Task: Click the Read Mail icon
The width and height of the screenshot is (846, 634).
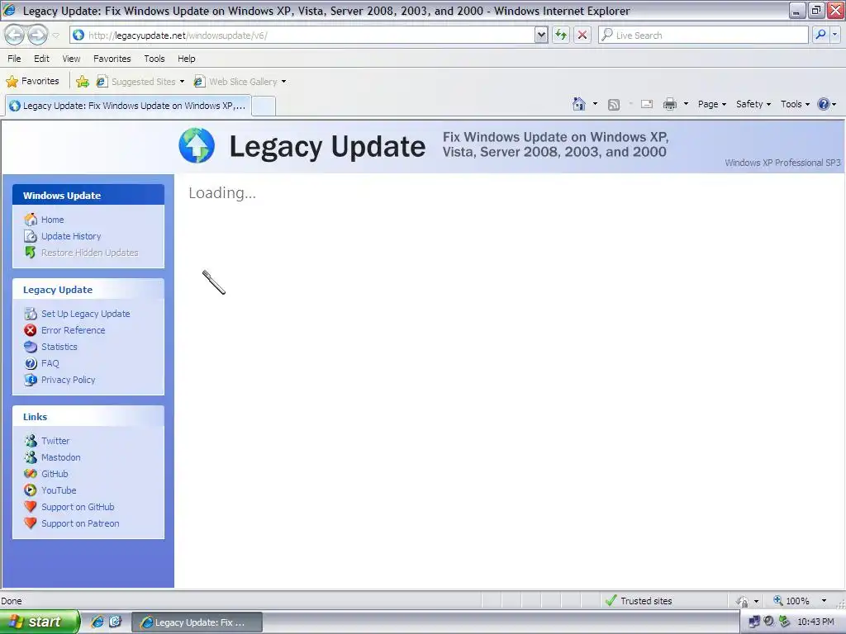Action: coord(647,104)
